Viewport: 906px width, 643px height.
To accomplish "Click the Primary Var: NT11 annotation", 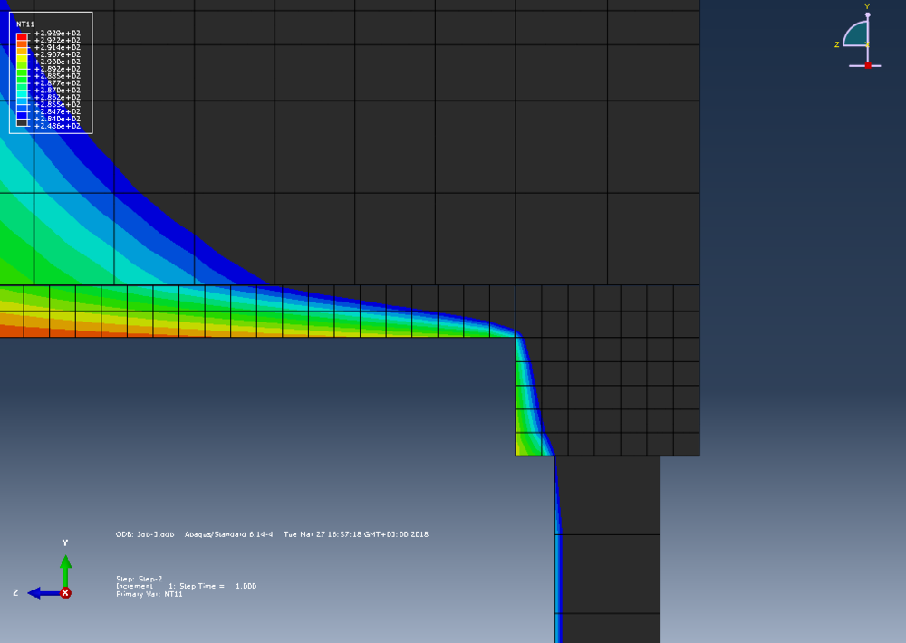I will click(x=149, y=594).
